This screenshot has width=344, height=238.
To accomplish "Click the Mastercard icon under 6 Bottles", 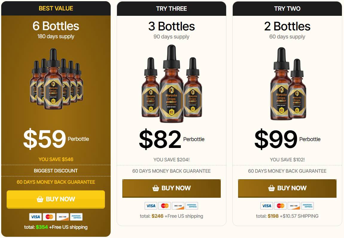I will 49,217.
